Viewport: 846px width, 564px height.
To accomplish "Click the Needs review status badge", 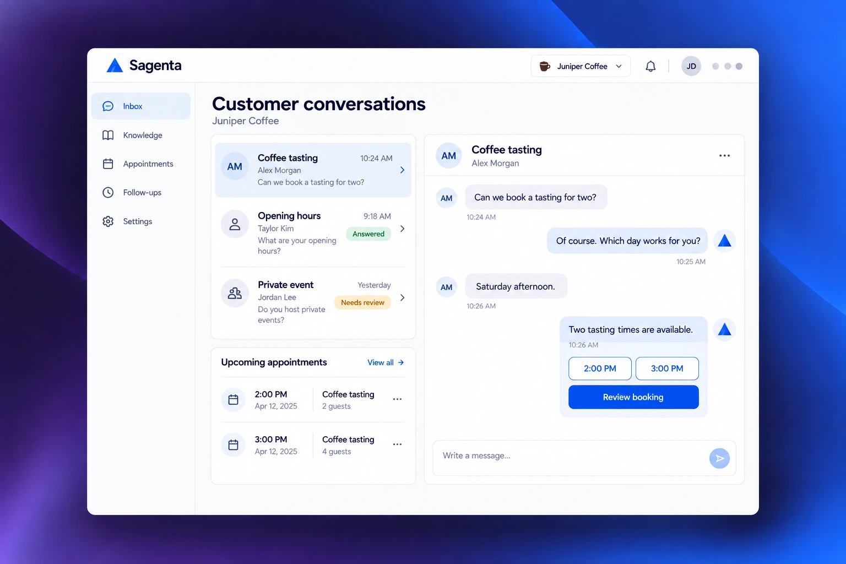I will click(362, 302).
